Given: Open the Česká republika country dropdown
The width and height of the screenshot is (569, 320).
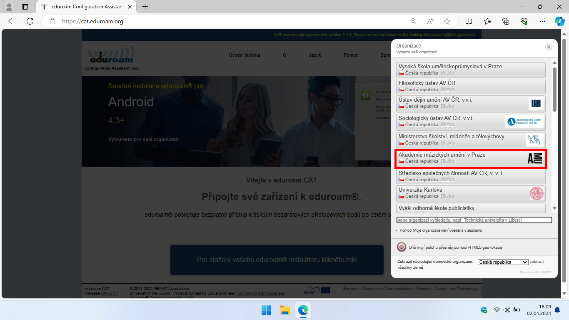Looking at the screenshot, I should click(503, 262).
